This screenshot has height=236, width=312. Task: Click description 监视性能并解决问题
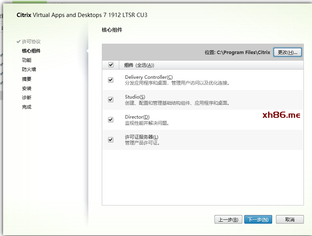coord(147,123)
